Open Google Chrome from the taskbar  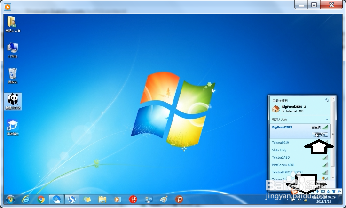pyautogui.click(x=41, y=200)
